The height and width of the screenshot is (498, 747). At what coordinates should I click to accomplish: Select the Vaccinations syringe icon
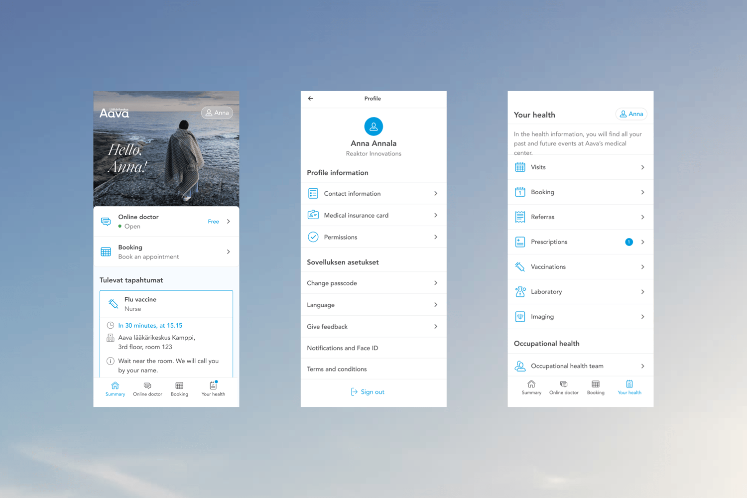(520, 266)
